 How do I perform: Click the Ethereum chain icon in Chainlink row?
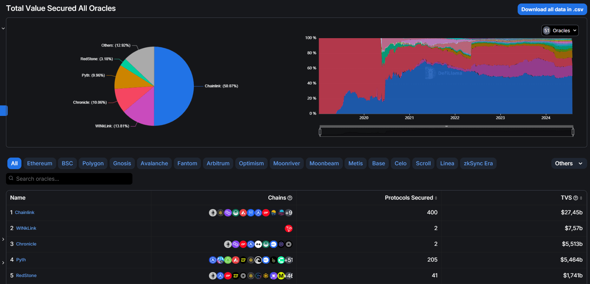(x=213, y=213)
